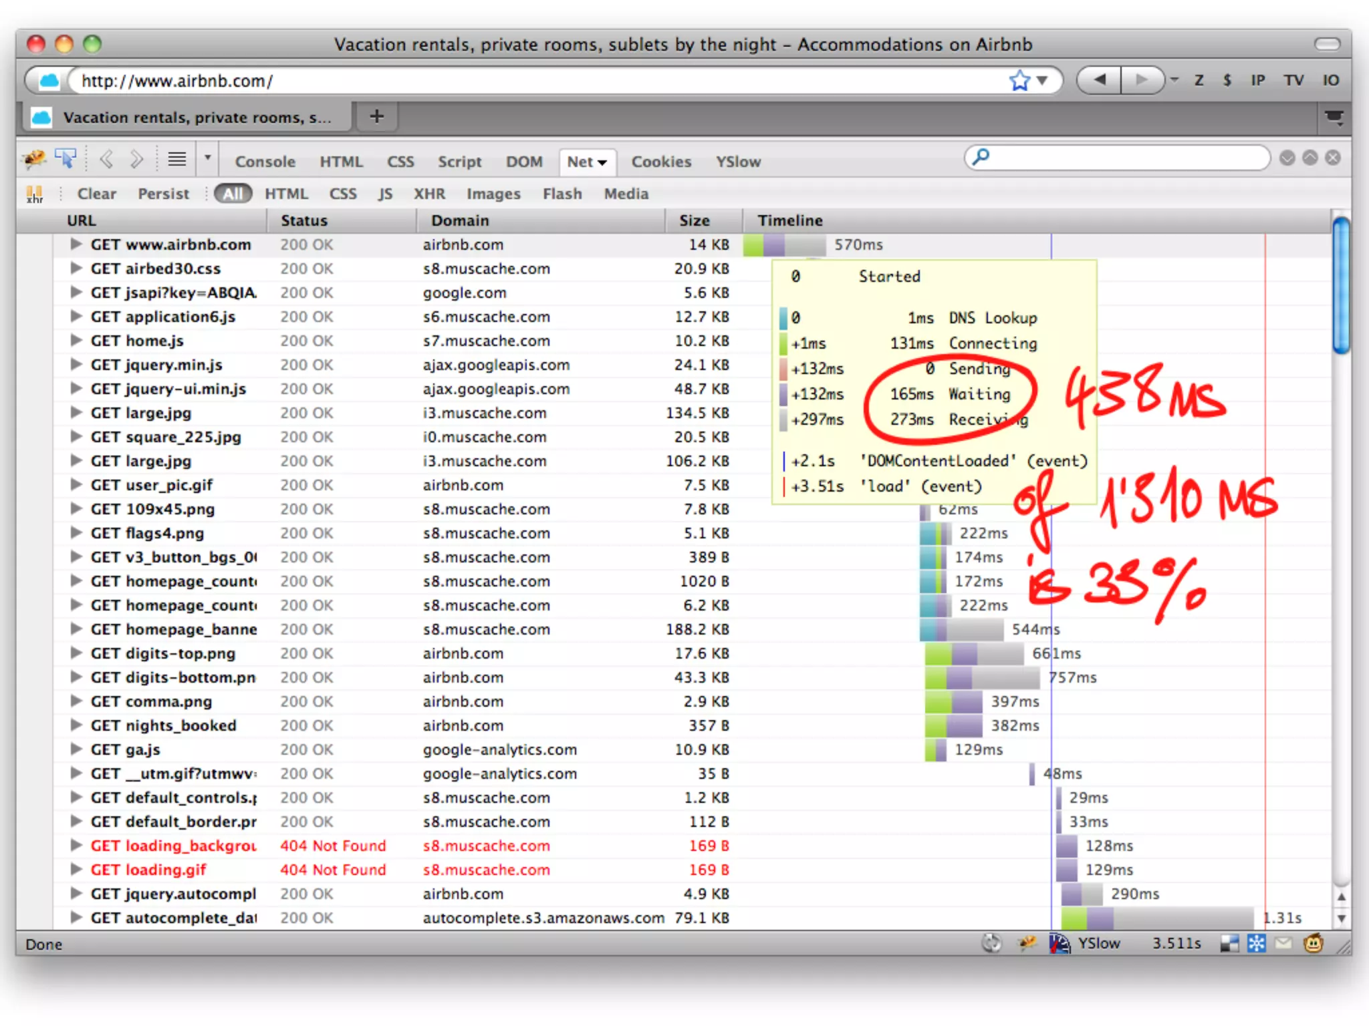Click the YSlow icon in status bar
This screenshot has height=1026, width=1369.
pyautogui.click(x=1060, y=943)
